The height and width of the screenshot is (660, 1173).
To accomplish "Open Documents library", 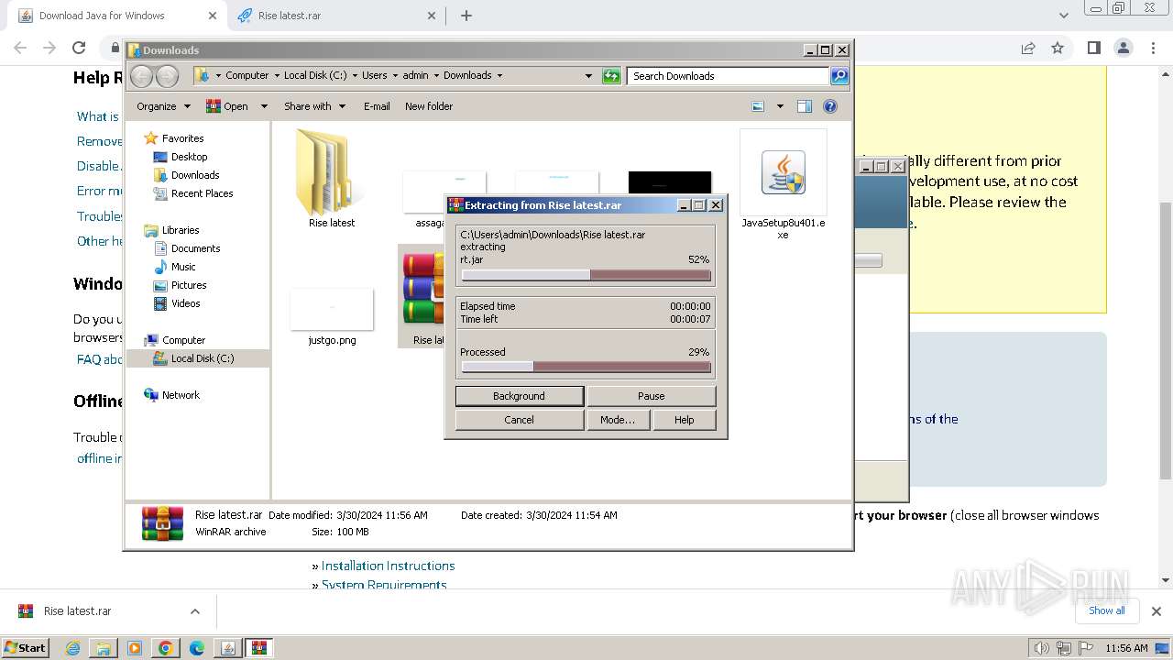I will point(195,248).
